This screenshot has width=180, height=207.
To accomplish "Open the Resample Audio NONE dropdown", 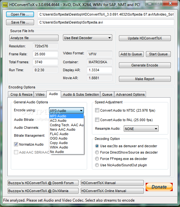I will [141, 128].
